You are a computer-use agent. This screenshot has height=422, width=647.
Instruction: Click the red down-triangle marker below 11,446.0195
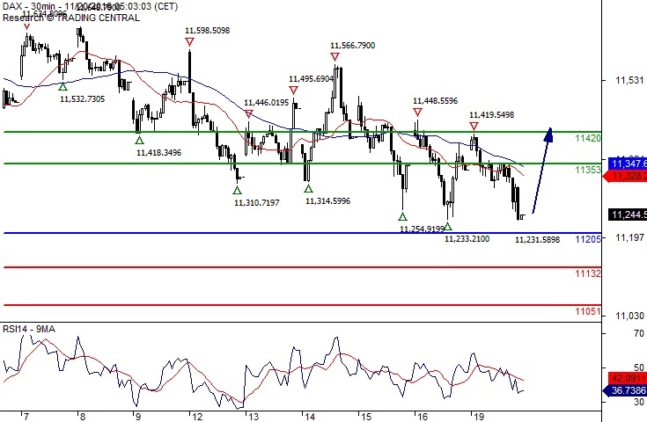248,114
